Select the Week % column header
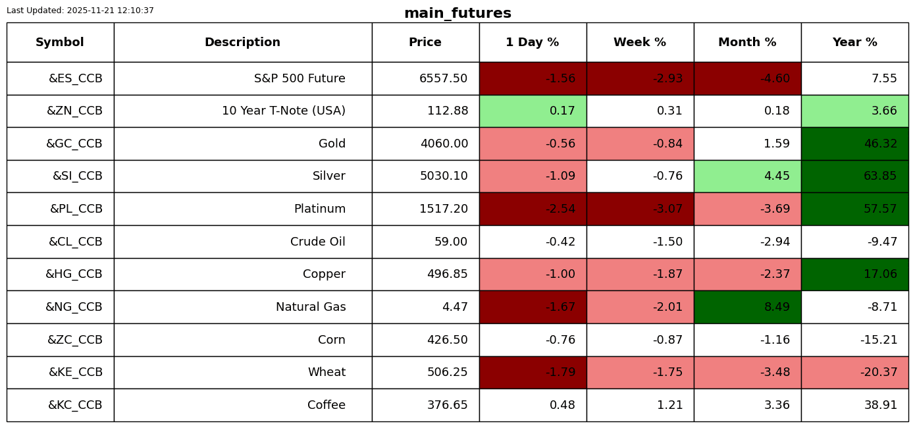This screenshot has height=428, width=915. pos(640,42)
